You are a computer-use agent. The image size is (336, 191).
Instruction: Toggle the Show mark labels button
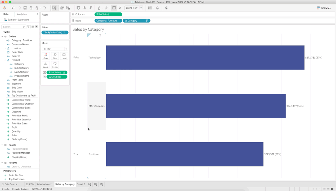tap(114, 8)
